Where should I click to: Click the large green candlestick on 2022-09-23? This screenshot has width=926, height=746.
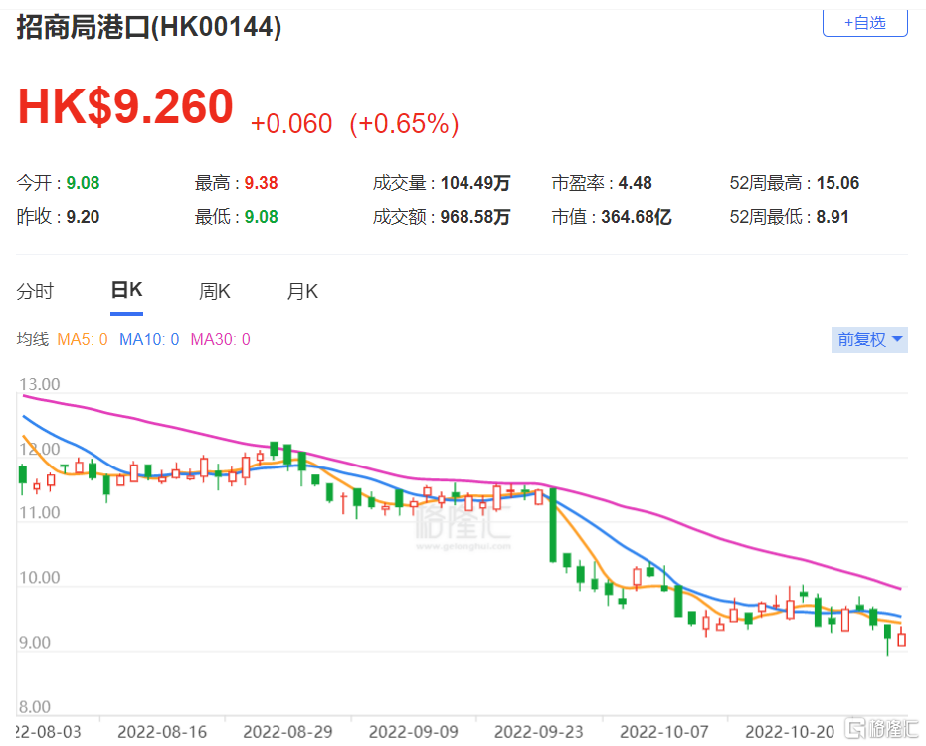point(553,525)
